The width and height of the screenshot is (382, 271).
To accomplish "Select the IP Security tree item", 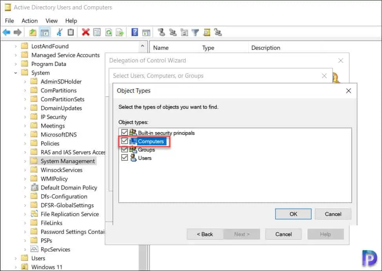I will pos(54,117).
